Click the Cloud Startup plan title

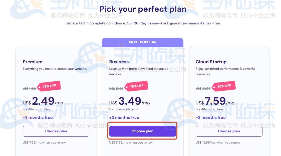pyautogui.click(x=211, y=62)
